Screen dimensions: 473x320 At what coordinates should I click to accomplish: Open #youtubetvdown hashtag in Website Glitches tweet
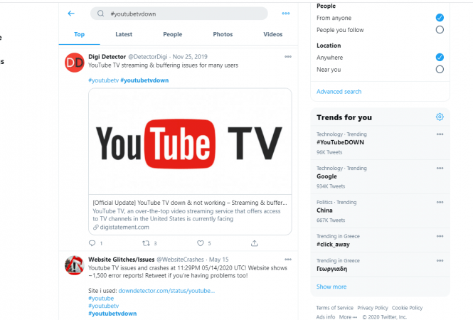point(112,314)
